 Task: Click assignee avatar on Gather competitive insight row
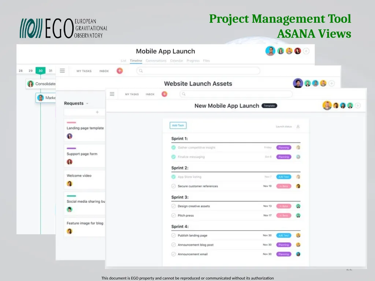(298, 147)
